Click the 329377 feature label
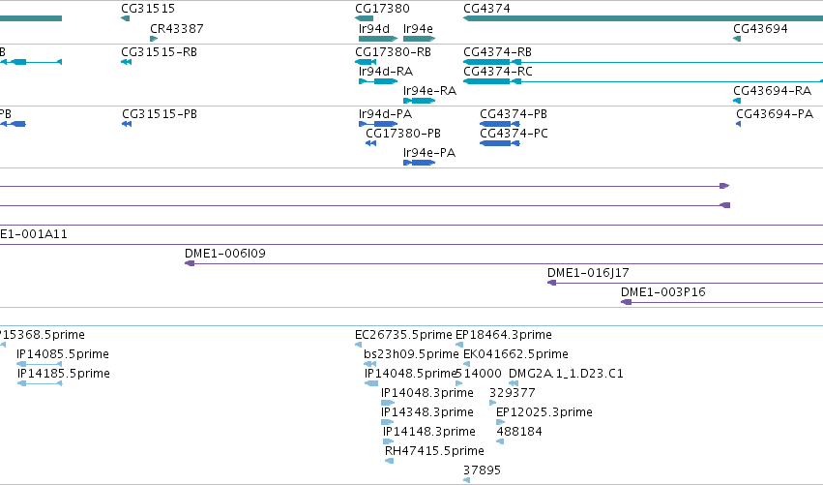Image resolution: width=823 pixels, height=485 pixels. [x=513, y=393]
